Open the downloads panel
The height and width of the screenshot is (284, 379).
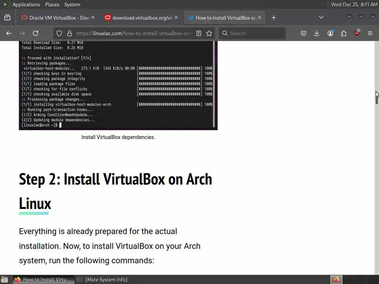pos(317,33)
